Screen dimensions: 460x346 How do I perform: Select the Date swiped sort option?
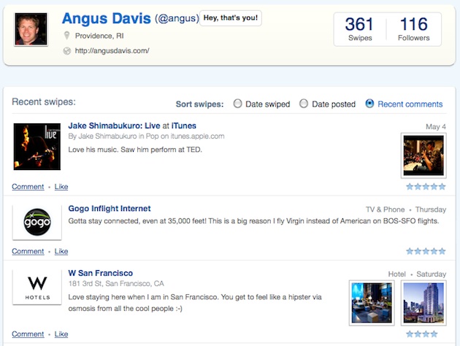click(x=261, y=104)
